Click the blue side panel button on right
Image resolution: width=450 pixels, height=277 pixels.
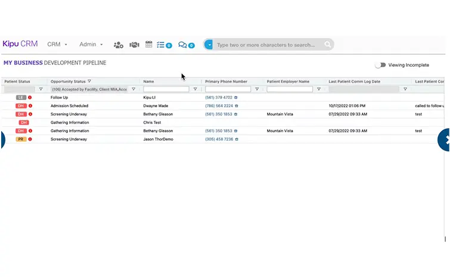[x=445, y=139]
